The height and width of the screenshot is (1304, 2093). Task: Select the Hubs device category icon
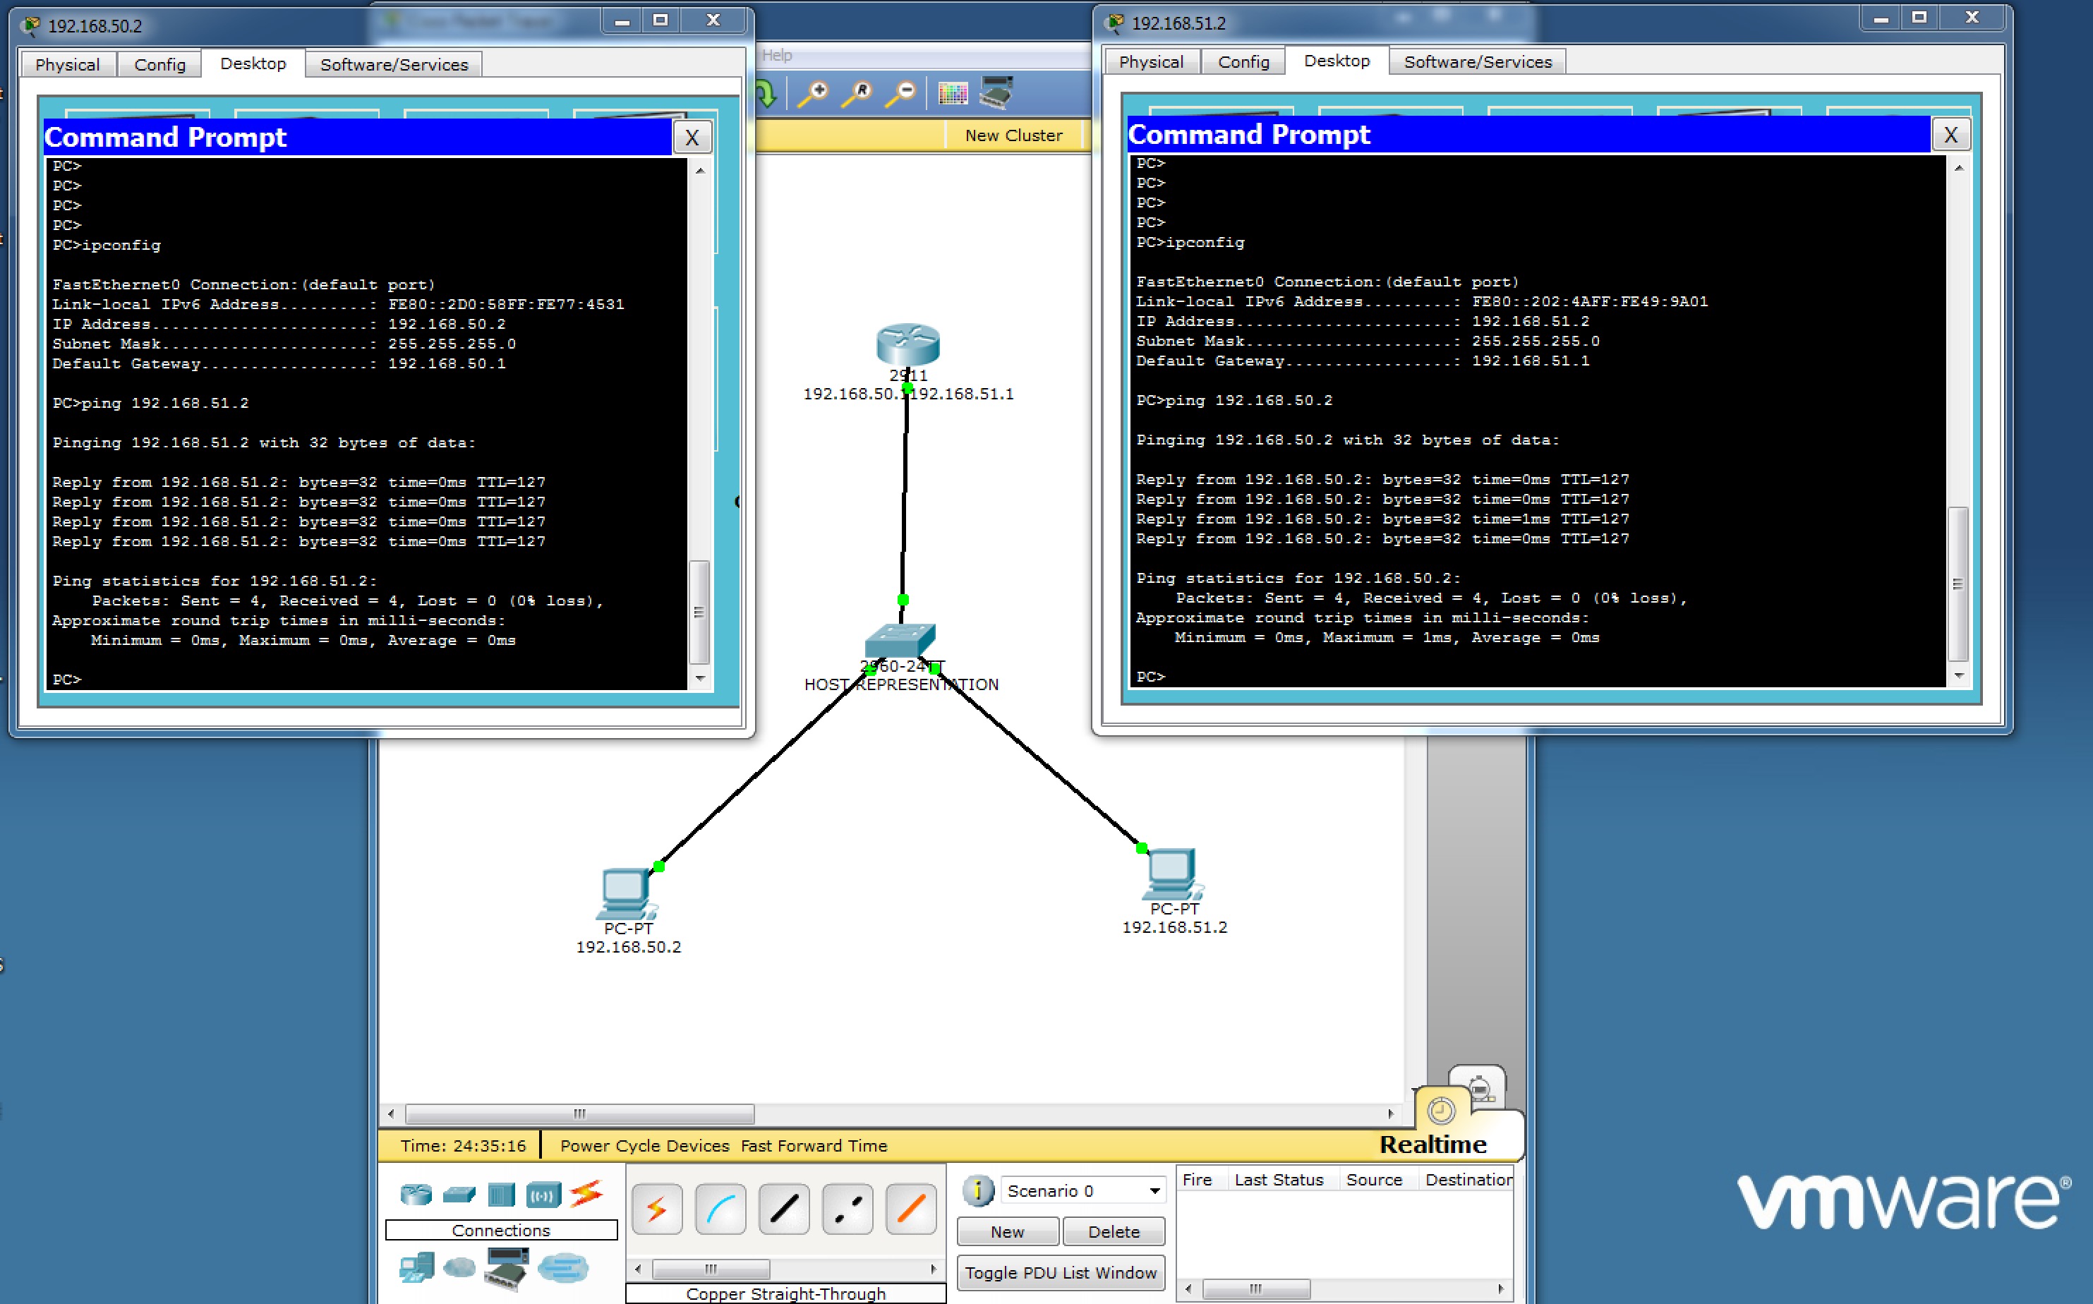pyautogui.click(x=501, y=1195)
